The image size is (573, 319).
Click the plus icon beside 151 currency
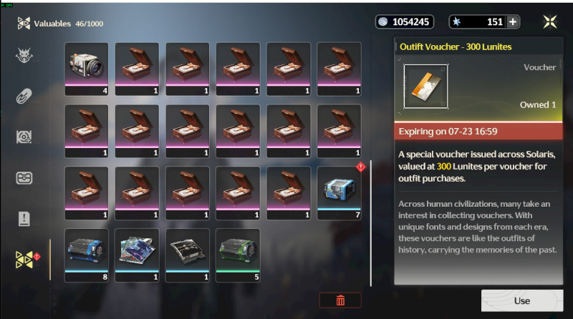(513, 22)
